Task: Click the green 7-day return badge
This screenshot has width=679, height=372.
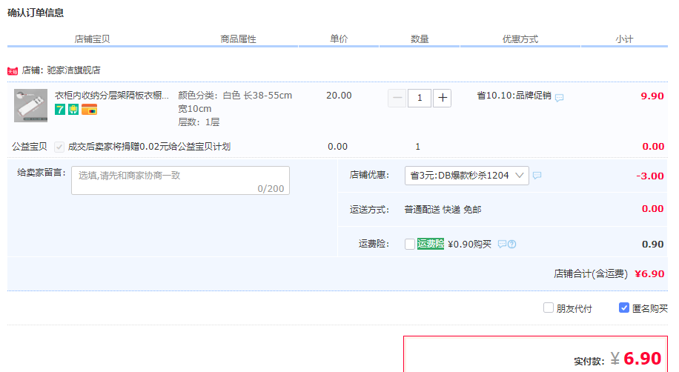Action: [60, 110]
